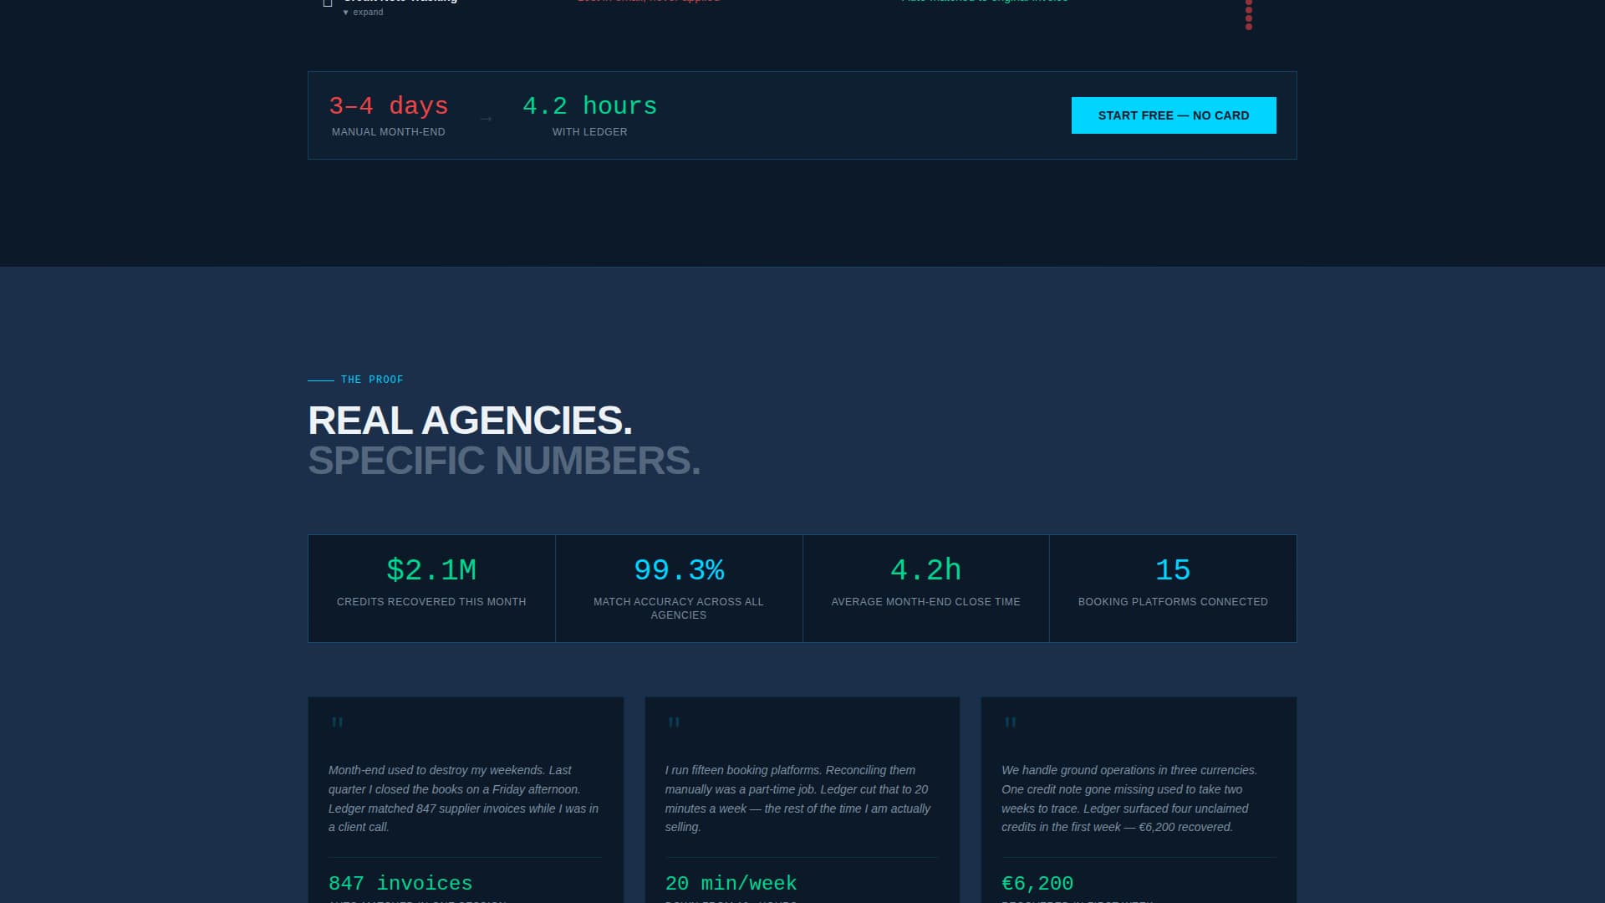Click quote mark on three currencies testimonial
Viewport: 1605px width, 903px height.
1010,722
